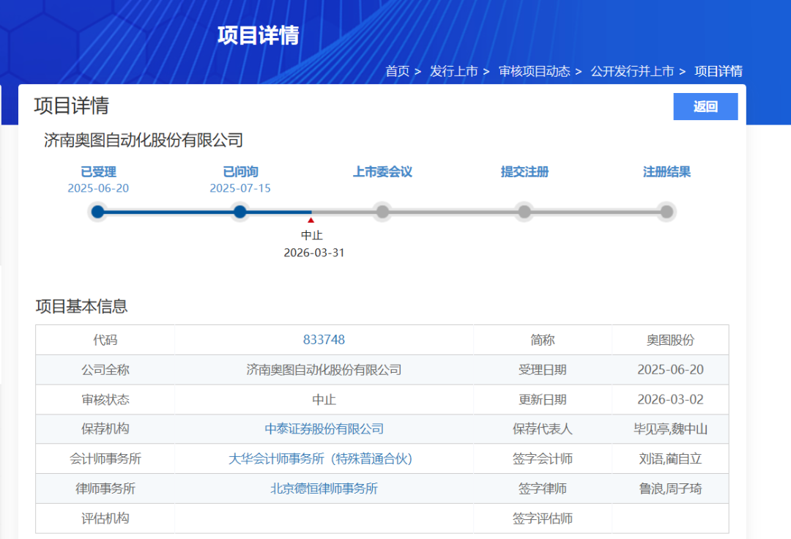Click the 注册结果 milestone dot

[x=666, y=212]
